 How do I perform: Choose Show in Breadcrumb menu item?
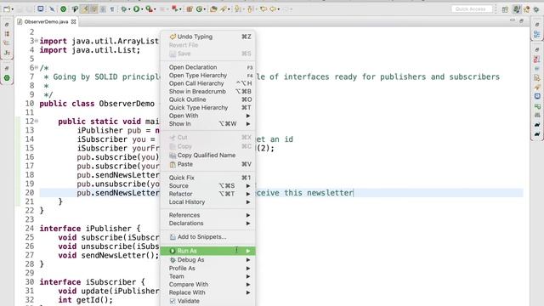(x=207, y=91)
